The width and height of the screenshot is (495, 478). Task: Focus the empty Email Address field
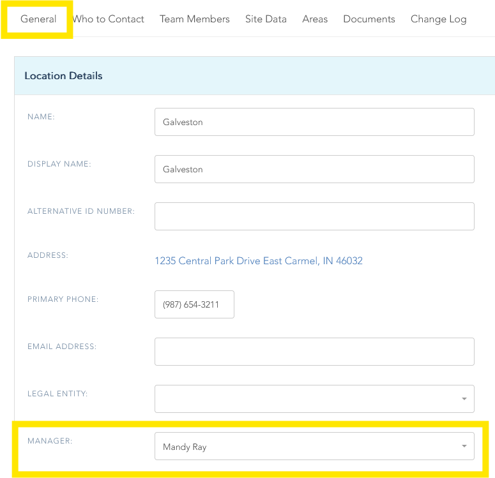314,352
